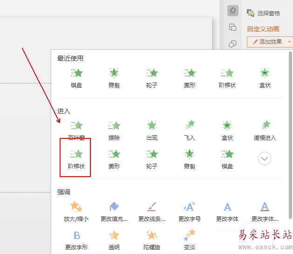Apply 百叶窗 entrance effect
Viewport: 293px width, 254px height.
pos(76,130)
